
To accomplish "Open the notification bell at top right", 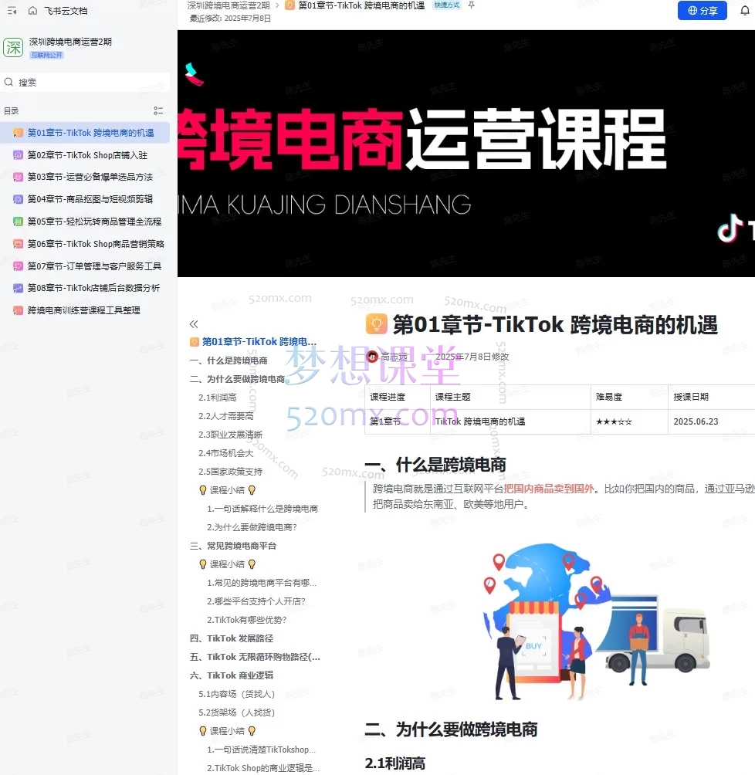I will pyautogui.click(x=743, y=10).
